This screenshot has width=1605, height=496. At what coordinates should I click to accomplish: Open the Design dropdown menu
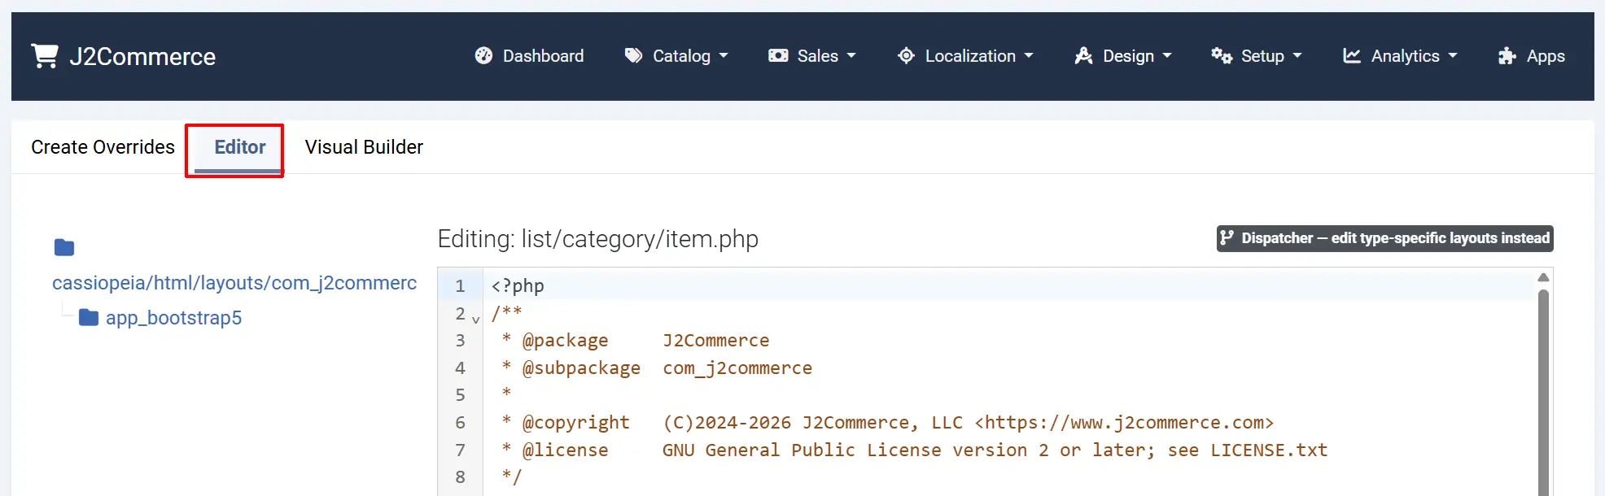pos(1123,55)
